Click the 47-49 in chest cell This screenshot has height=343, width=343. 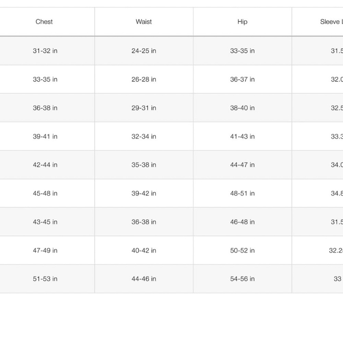[x=45, y=250]
